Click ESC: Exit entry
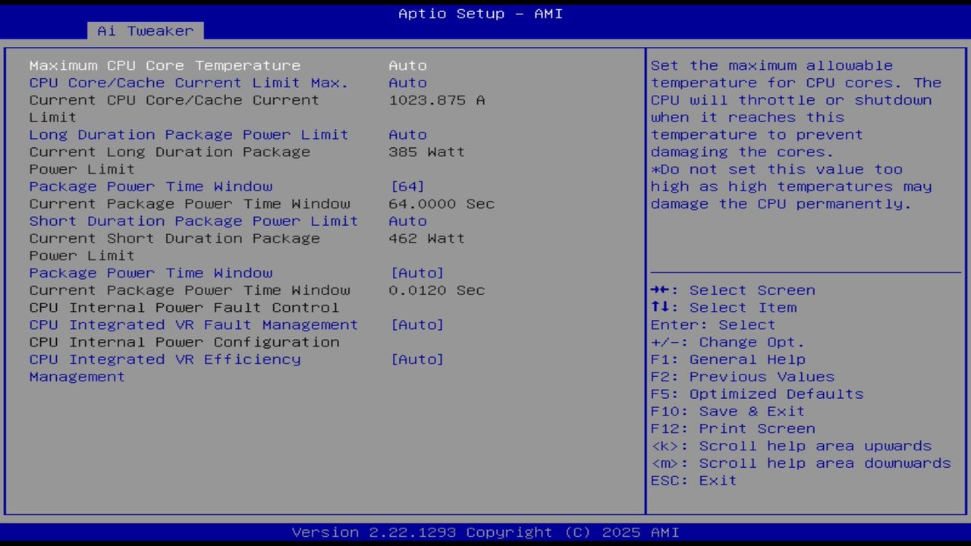971x546 pixels. point(693,480)
